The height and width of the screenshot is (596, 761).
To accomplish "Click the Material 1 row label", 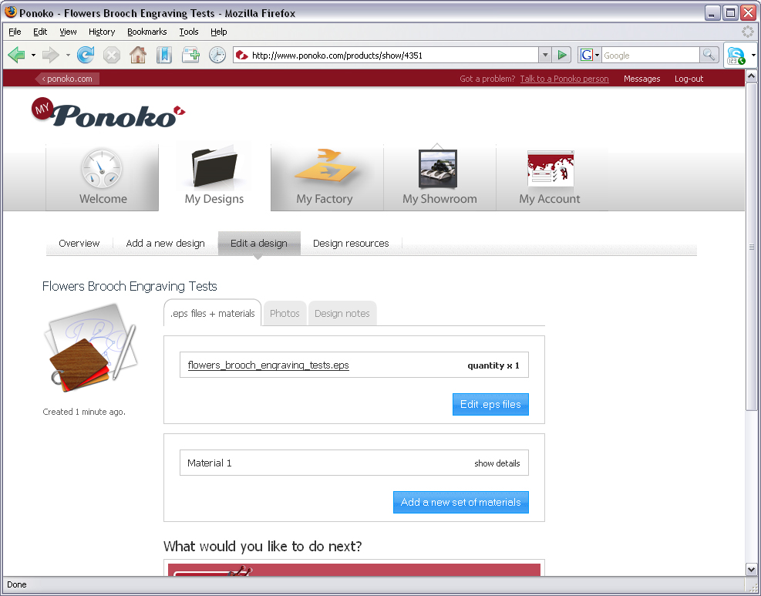I will coord(210,463).
